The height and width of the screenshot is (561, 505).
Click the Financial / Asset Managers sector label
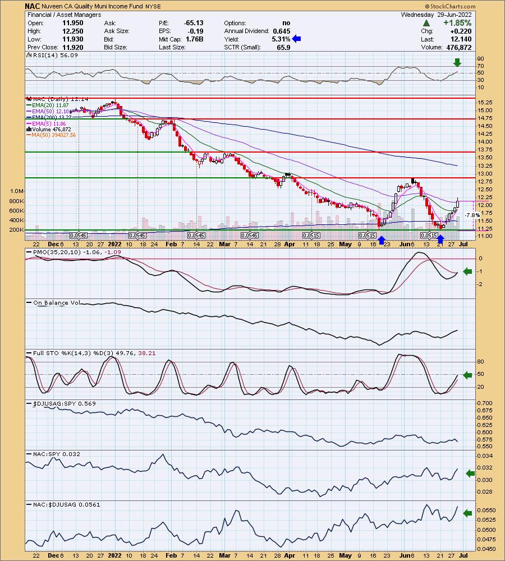click(65, 15)
